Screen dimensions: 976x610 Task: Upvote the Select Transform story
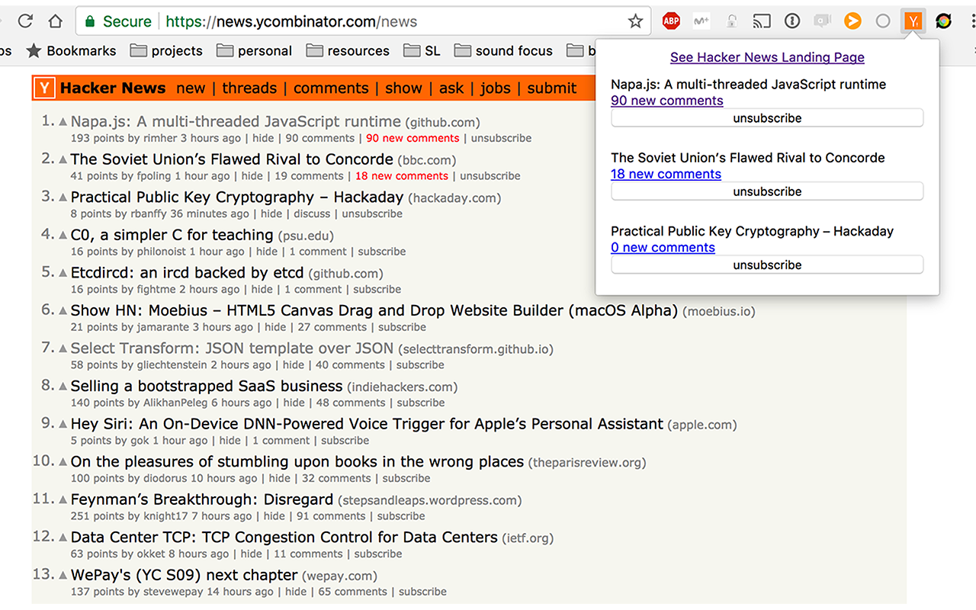coord(63,348)
